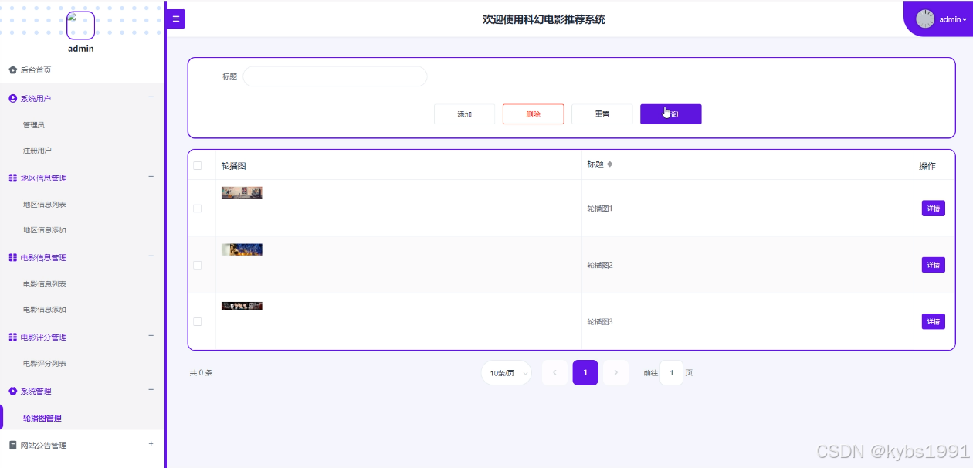
Task: Focus the 标题 search input field
Action: tap(335, 76)
